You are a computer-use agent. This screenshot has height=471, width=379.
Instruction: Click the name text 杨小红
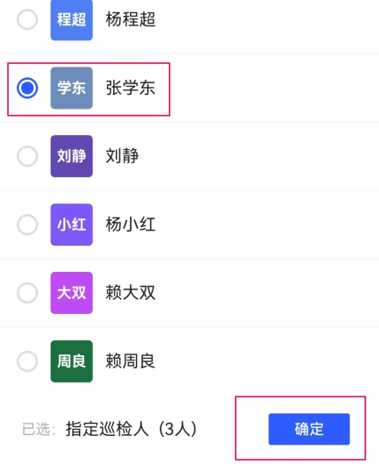pyautogui.click(x=131, y=225)
